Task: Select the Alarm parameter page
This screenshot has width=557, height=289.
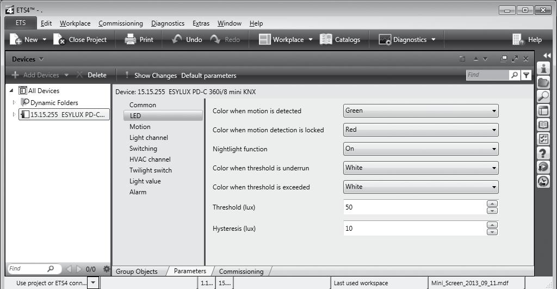Action: pos(138,192)
